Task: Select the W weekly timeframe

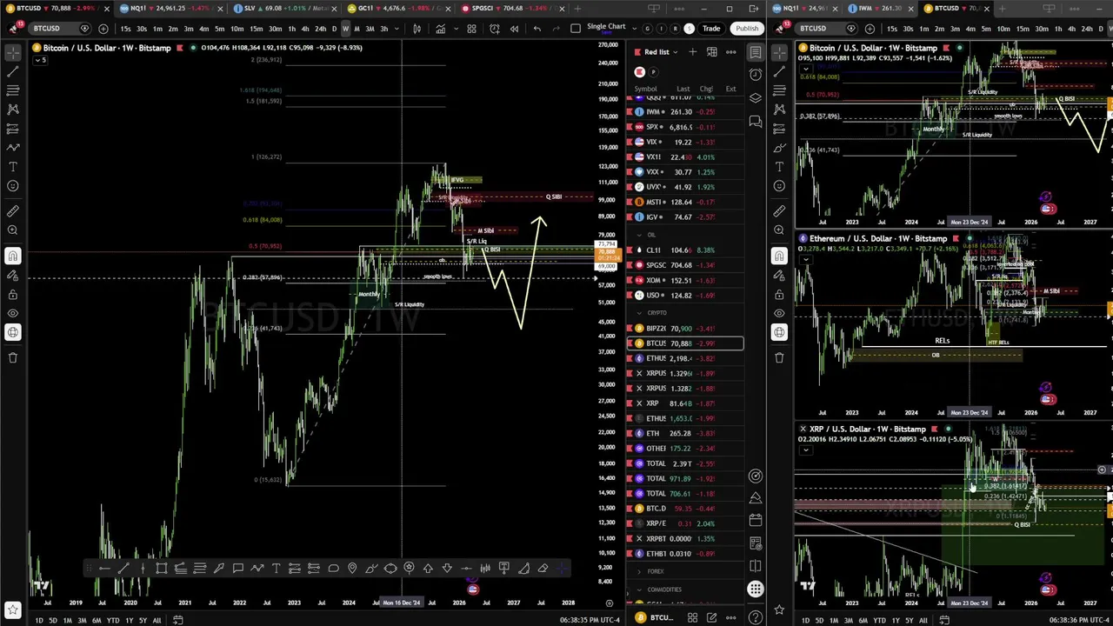Action: [345, 29]
